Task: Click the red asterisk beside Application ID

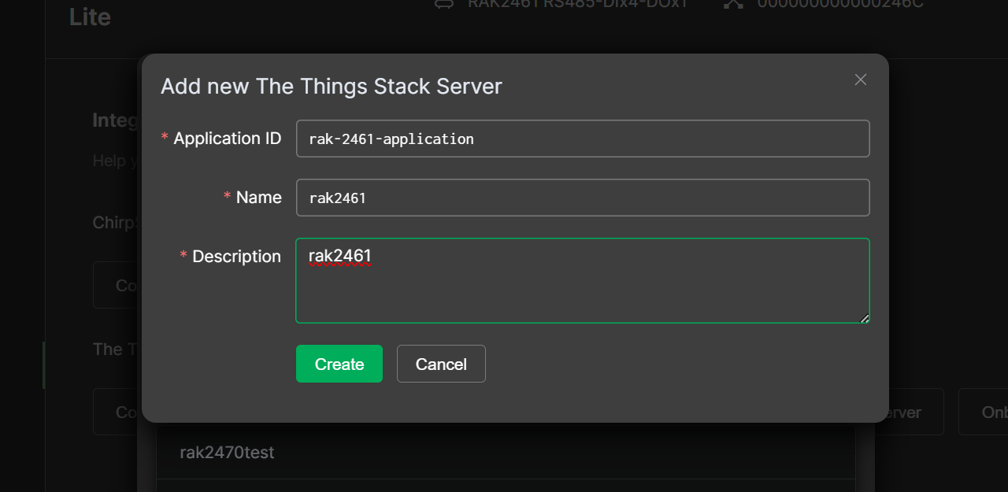Action: [163, 137]
